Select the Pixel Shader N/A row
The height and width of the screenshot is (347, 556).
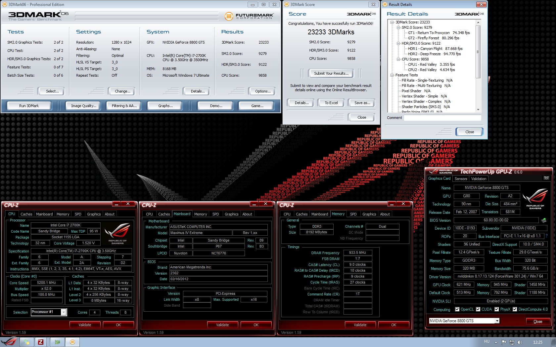(416, 91)
